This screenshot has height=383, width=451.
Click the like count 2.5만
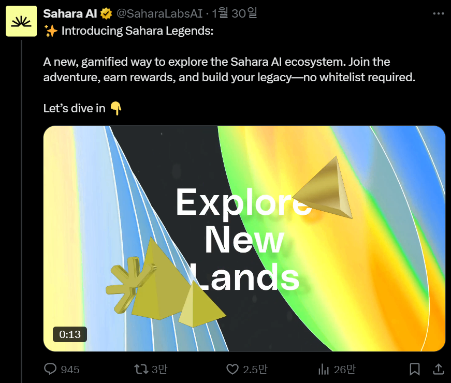coord(255,369)
